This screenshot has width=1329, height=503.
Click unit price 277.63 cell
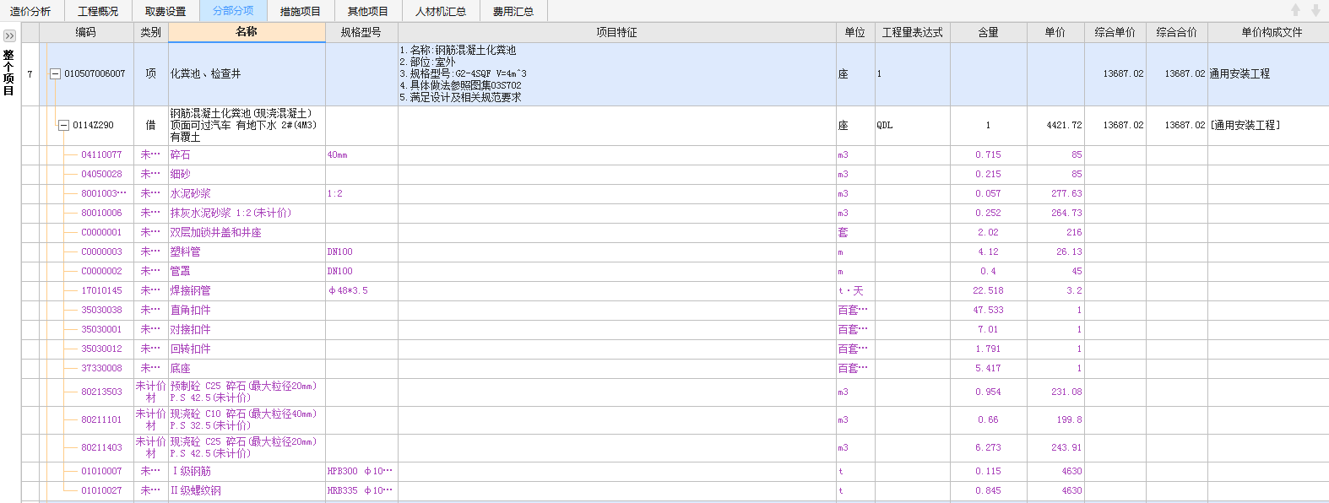(1055, 194)
